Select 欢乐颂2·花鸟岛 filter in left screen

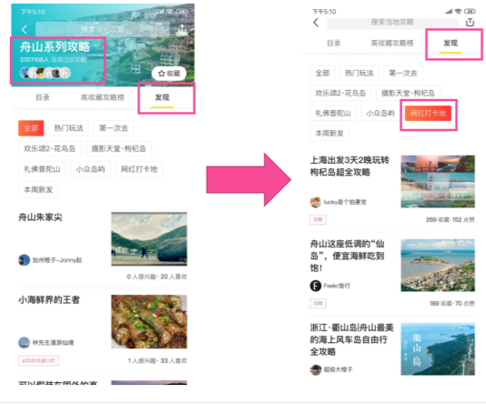49,148
